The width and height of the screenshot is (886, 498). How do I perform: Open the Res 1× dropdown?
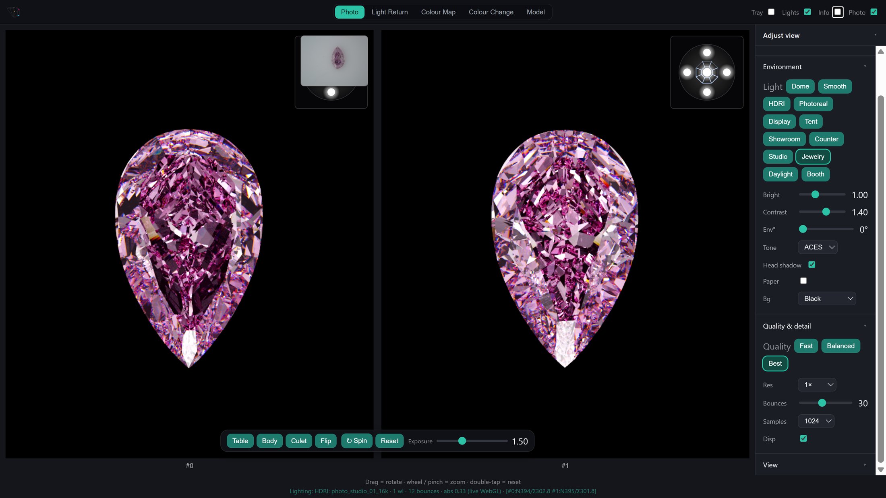tap(817, 385)
